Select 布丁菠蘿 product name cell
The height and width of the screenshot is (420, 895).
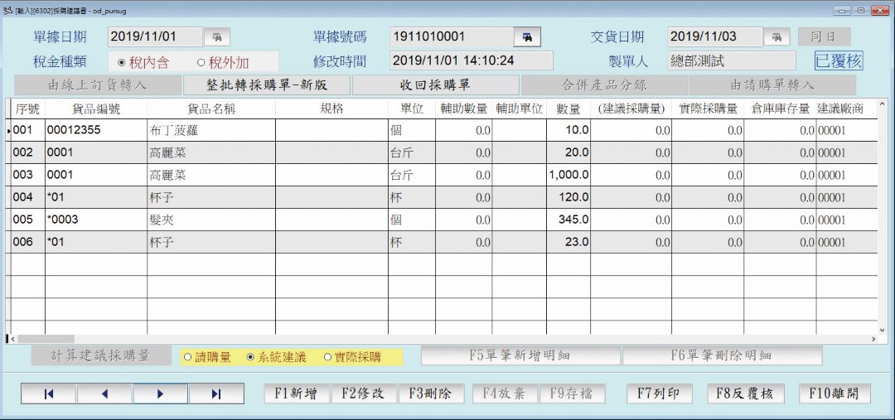(211, 130)
